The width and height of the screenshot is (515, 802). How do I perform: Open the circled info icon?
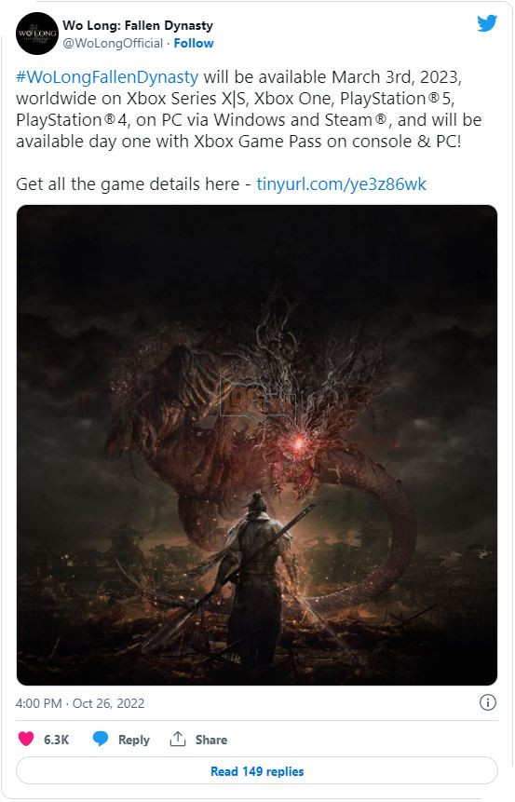click(487, 702)
